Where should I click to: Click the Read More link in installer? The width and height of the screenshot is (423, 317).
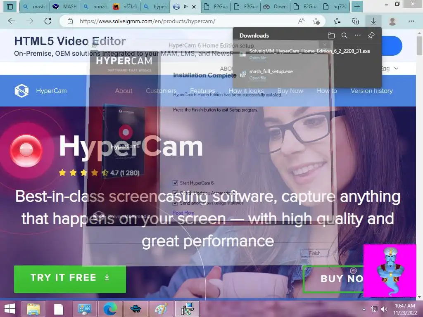tap(183, 213)
